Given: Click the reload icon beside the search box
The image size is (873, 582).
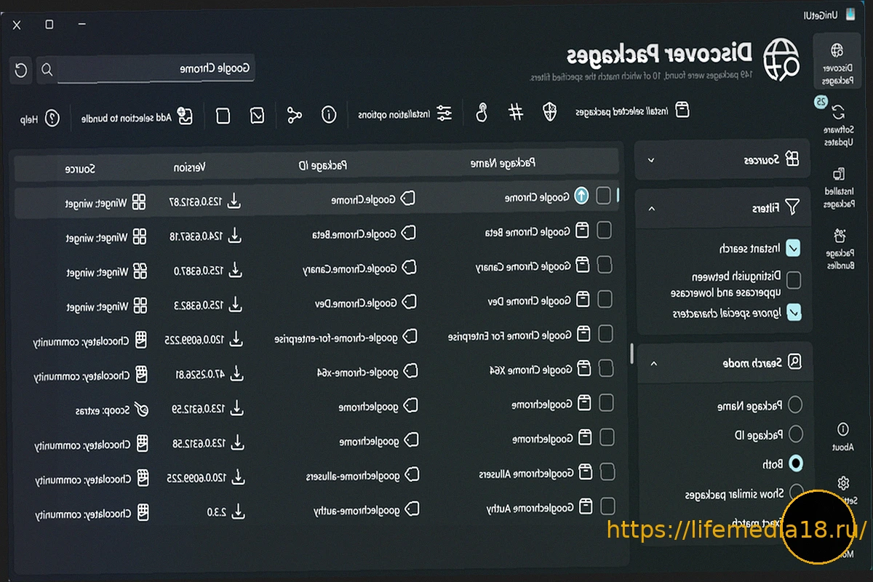Looking at the screenshot, I should pos(21,70).
